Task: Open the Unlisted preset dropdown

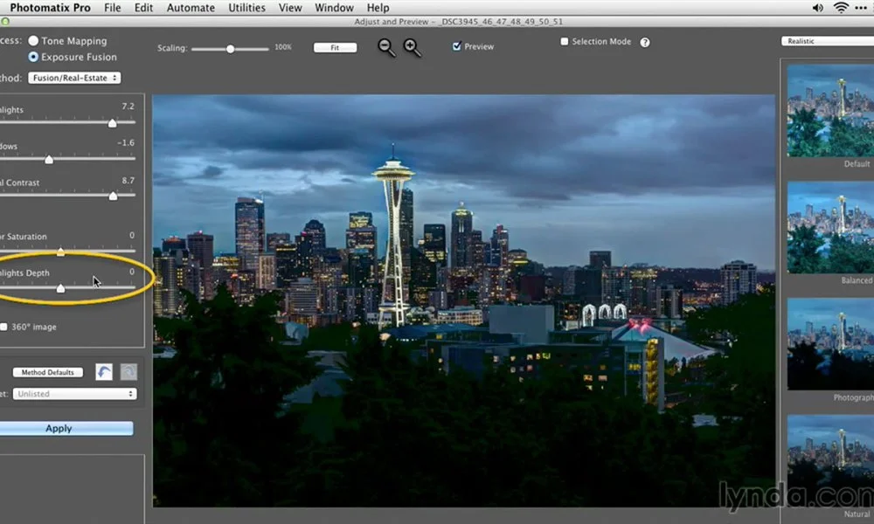Action: pyautogui.click(x=74, y=394)
